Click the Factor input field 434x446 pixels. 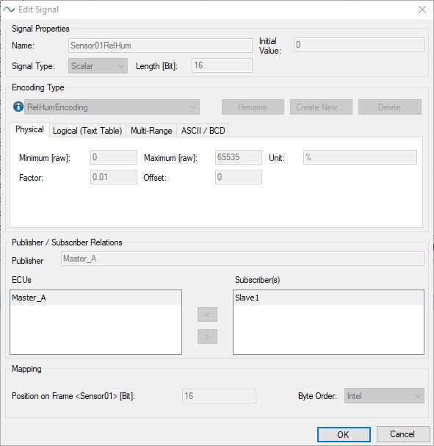pos(114,177)
